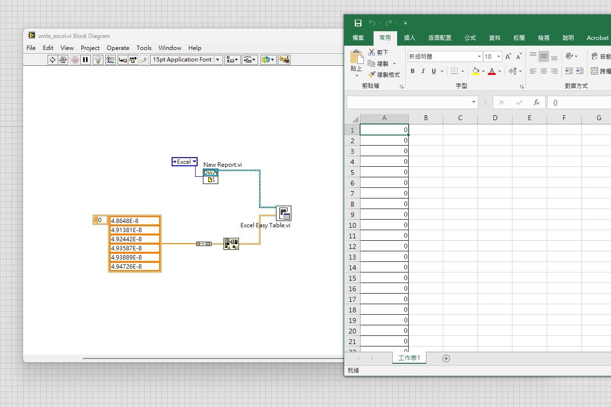Screen dimensions: 611x407
Task: Click the Run Continuously button
Action: tap(63, 60)
